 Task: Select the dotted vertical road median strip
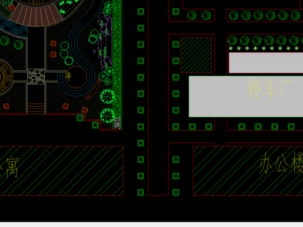158,98
